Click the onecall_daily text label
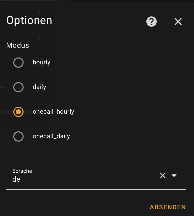 (x=51, y=136)
